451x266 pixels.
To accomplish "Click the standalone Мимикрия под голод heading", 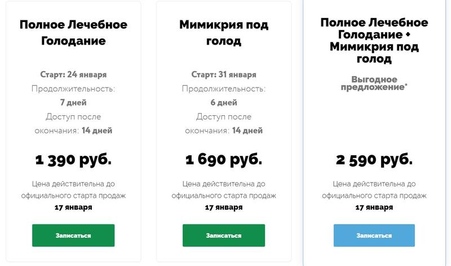I will tap(224, 33).
